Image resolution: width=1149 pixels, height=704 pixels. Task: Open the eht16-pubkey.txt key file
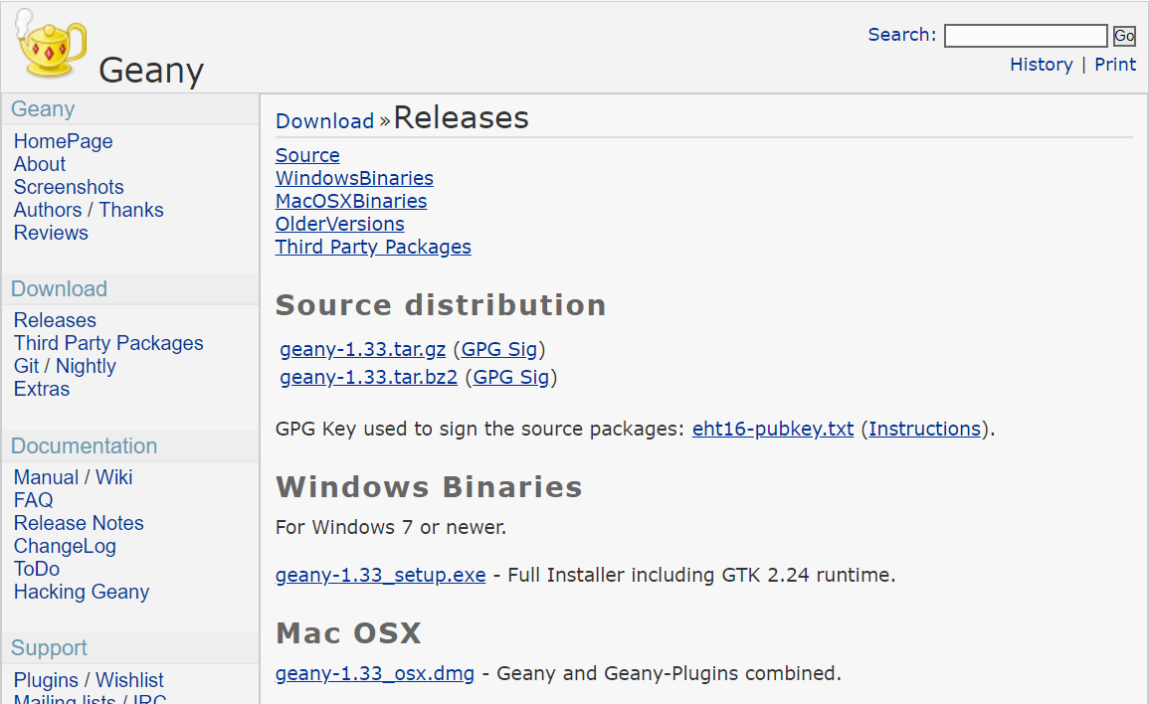(x=773, y=429)
